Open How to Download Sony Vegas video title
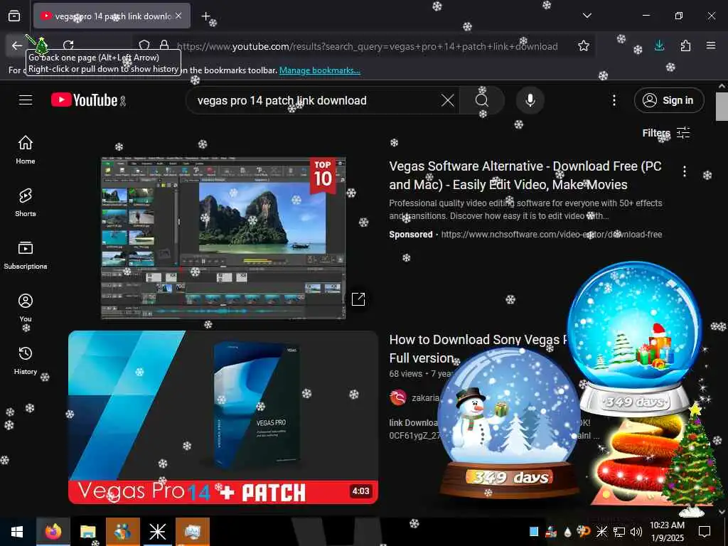Image resolution: width=728 pixels, height=546 pixels. (x=478, y=348)
